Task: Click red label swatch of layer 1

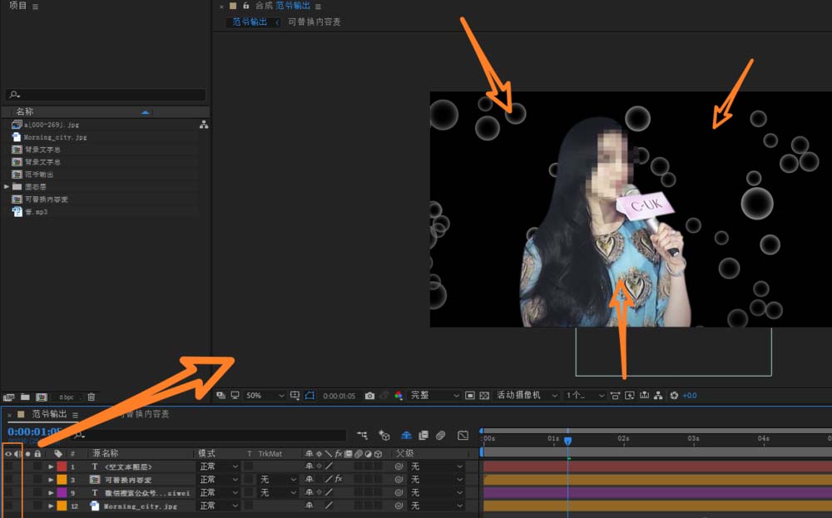Action: coord(62,466)
